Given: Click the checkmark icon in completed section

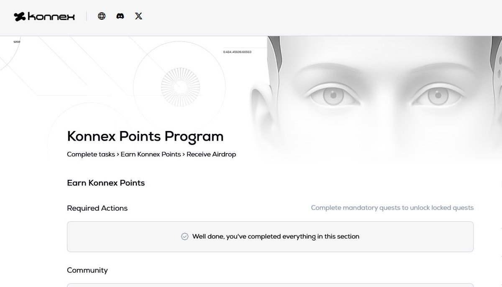Looking at the screenshot, I should coord(184,236).
